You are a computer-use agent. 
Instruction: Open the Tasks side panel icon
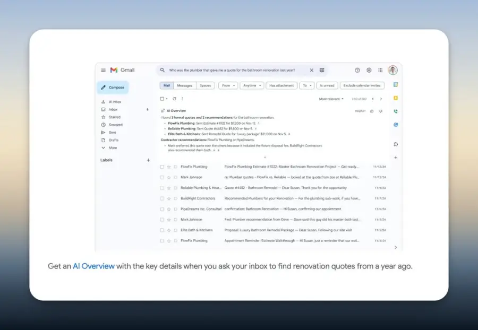(396, 125)
